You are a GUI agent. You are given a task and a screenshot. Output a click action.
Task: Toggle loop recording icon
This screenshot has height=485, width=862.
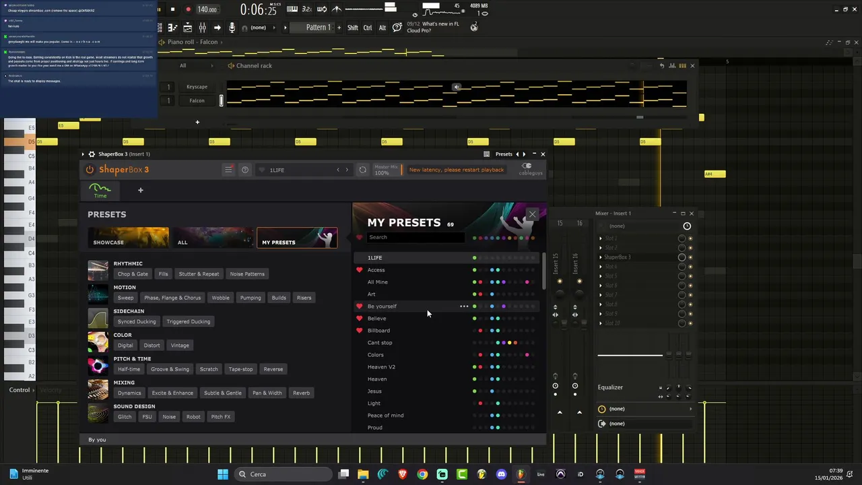[x=323, y=9]
